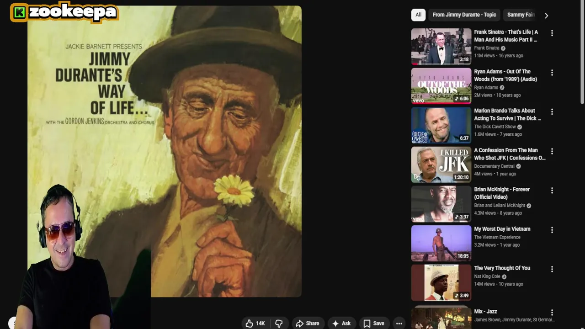Open more actions ellipsis under the video
The image size is (585, 329).
point(399,323)
